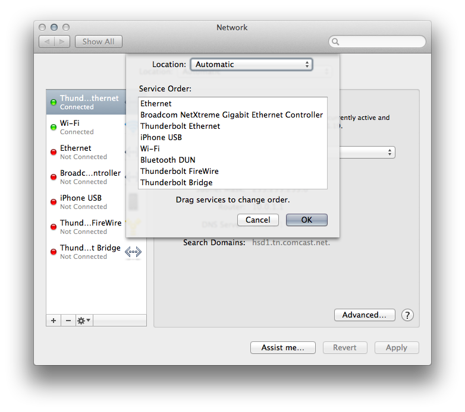Click into the search field
The width and height of the screenshot is (465, 412).
click(x=377, y=42)
